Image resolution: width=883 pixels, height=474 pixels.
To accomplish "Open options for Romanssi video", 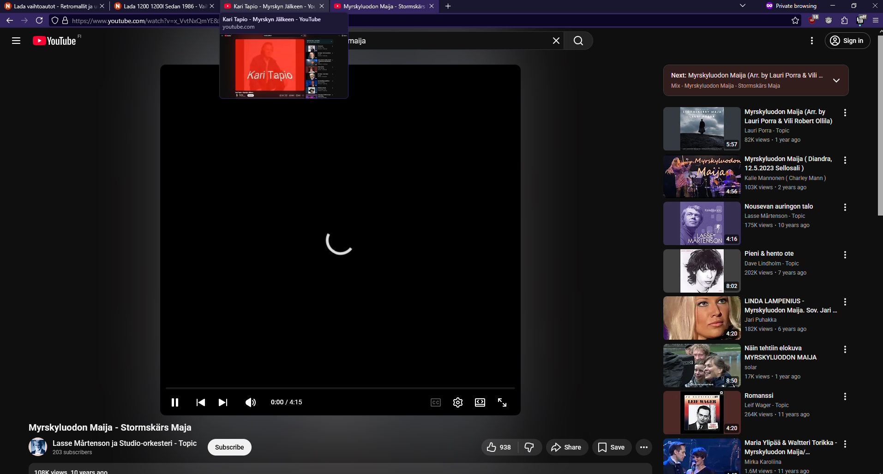I will 845,396.
